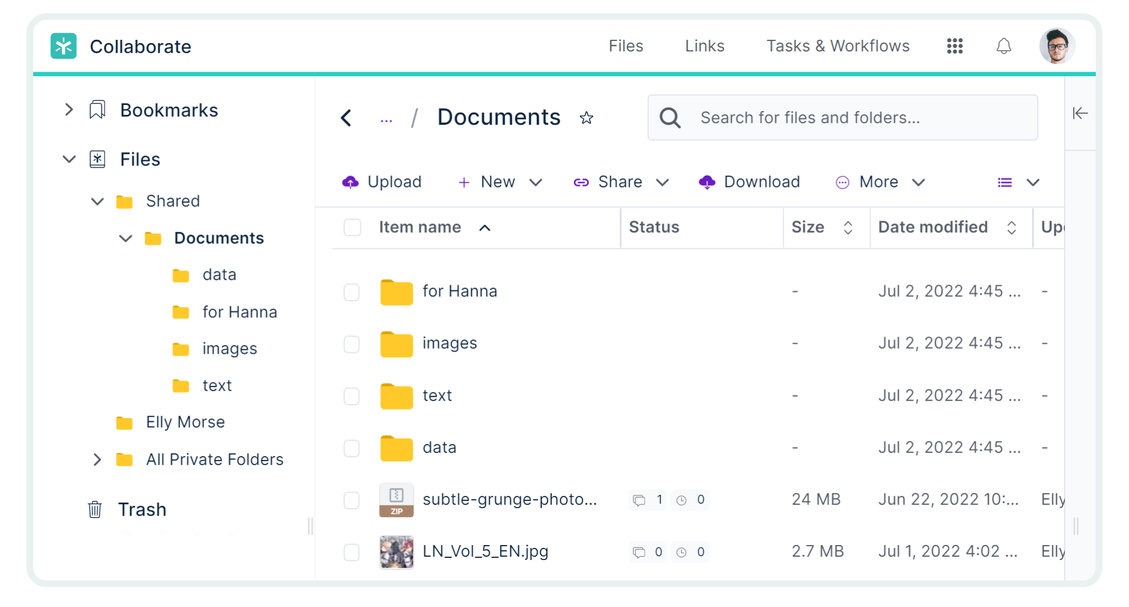Viewport: 1129px width, 607px height.
Task: Click the back arrow beside the breadcrumb
Action: coord(346,118)
